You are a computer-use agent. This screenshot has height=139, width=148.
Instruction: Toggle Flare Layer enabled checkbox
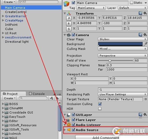coord(73,120)
